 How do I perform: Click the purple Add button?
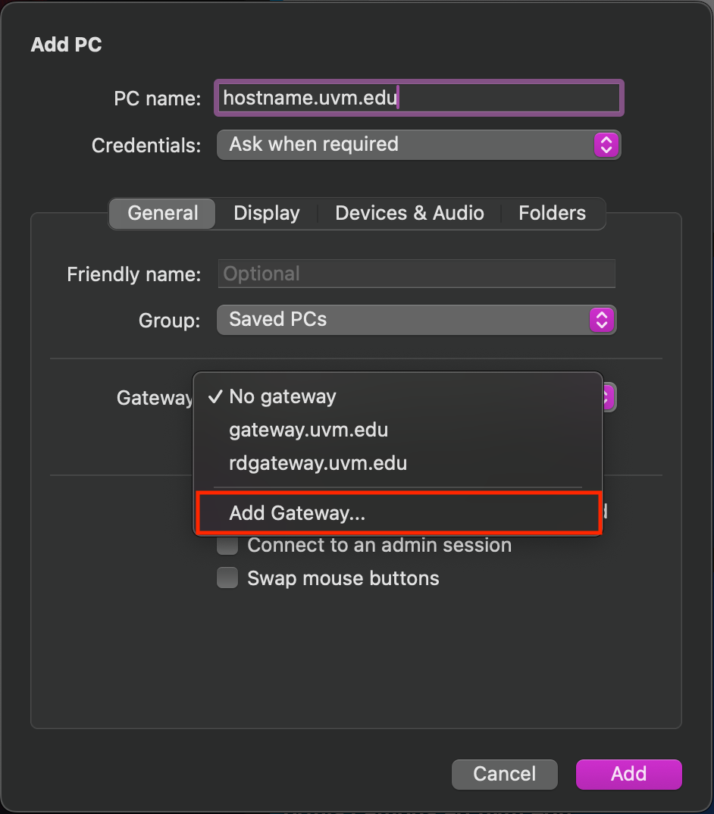click(628, 774)
